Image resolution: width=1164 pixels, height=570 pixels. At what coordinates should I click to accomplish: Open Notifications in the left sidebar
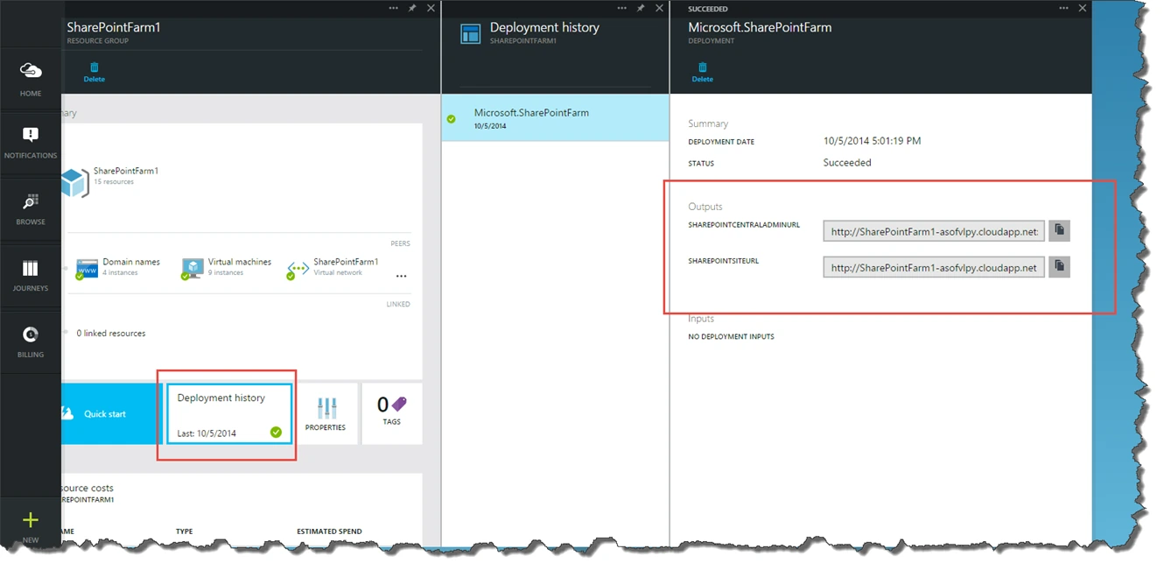[x=31, y=144]
